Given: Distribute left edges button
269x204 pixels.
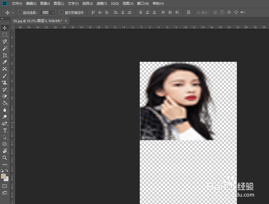Looking at the screenshot, I should coord(163,12).
